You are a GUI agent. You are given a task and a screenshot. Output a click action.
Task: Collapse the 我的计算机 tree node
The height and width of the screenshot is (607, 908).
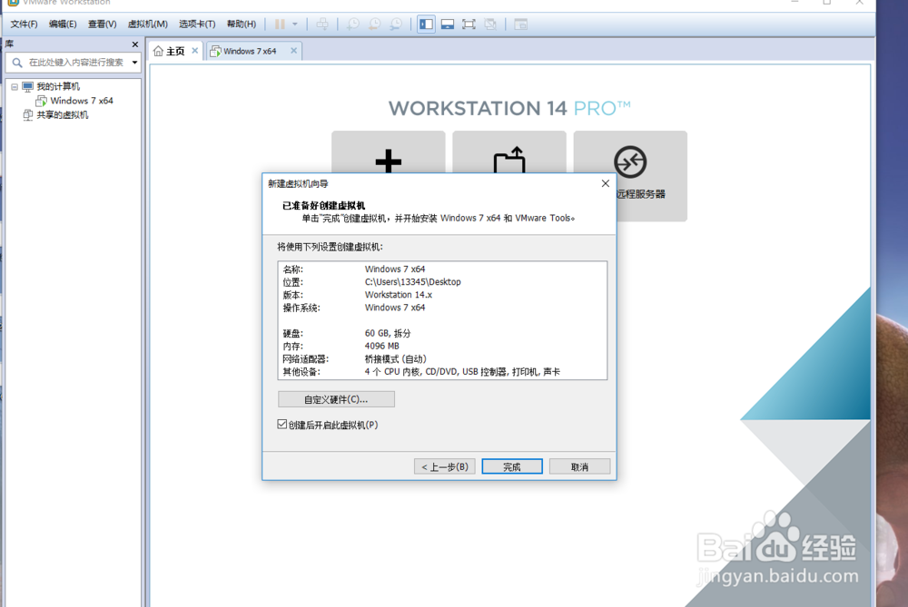(x=15, y=87)
